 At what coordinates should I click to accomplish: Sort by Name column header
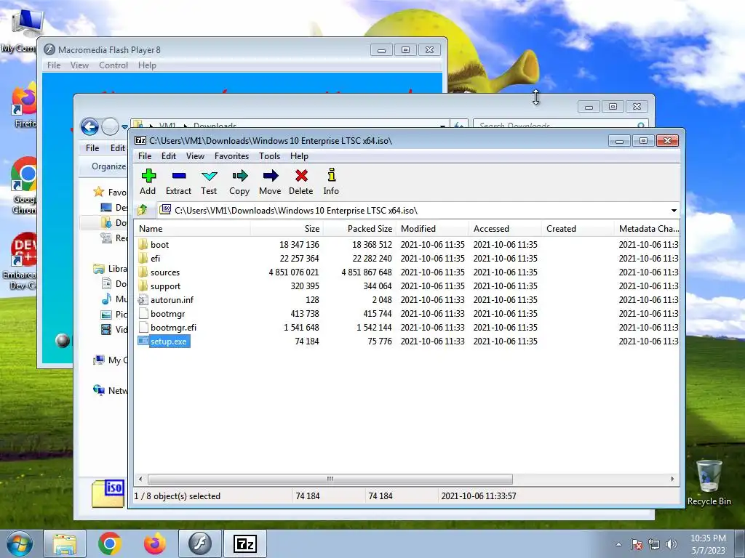coord(192,229)
